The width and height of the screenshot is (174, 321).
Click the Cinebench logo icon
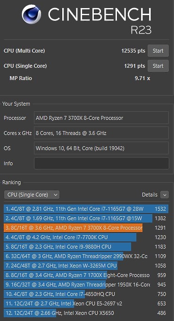pos(32,15)
